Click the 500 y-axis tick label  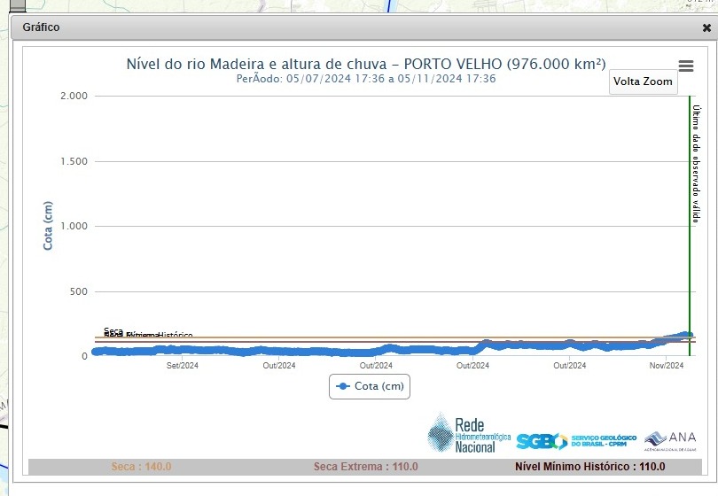[x=80, y=291]
